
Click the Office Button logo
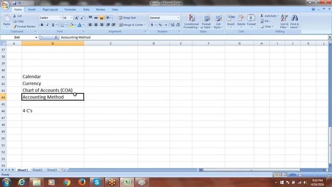[5, 5]
